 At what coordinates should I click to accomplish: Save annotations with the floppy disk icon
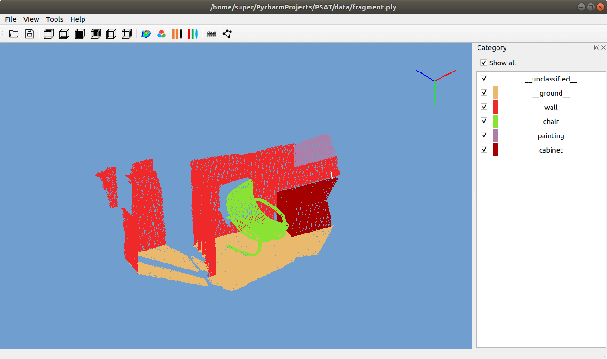29,34
